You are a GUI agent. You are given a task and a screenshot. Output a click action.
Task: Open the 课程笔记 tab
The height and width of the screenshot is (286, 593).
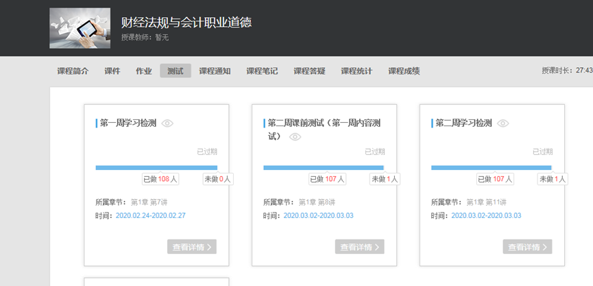click(262, 71)
